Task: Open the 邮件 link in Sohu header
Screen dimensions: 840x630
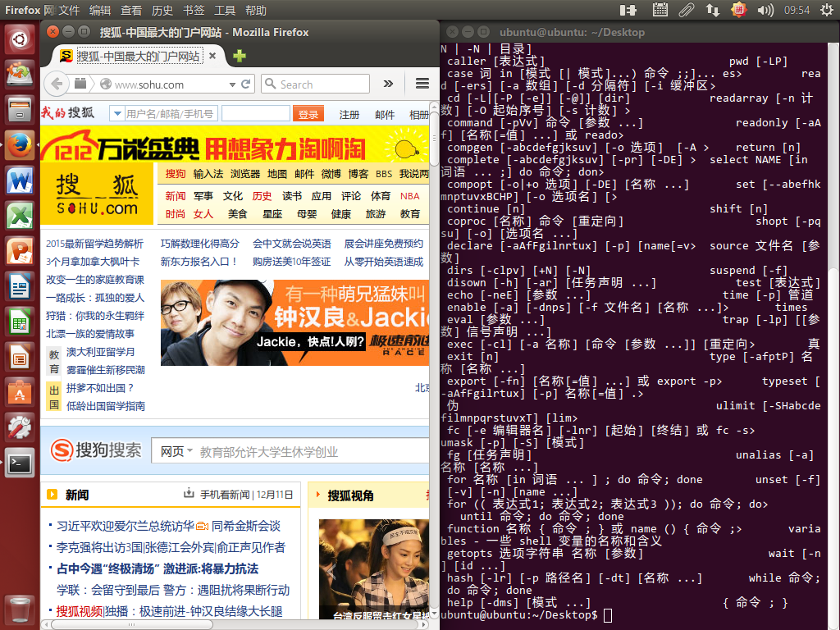Action: (385, 114)
